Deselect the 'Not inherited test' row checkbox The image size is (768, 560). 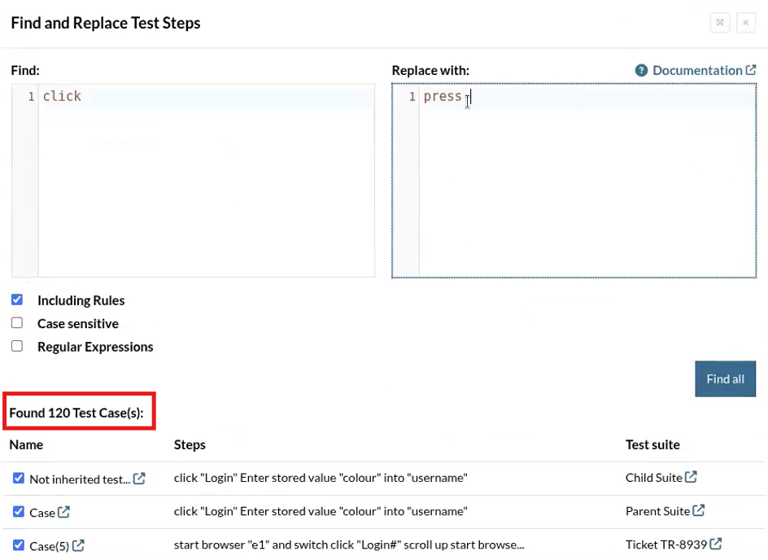coord(19,479)
